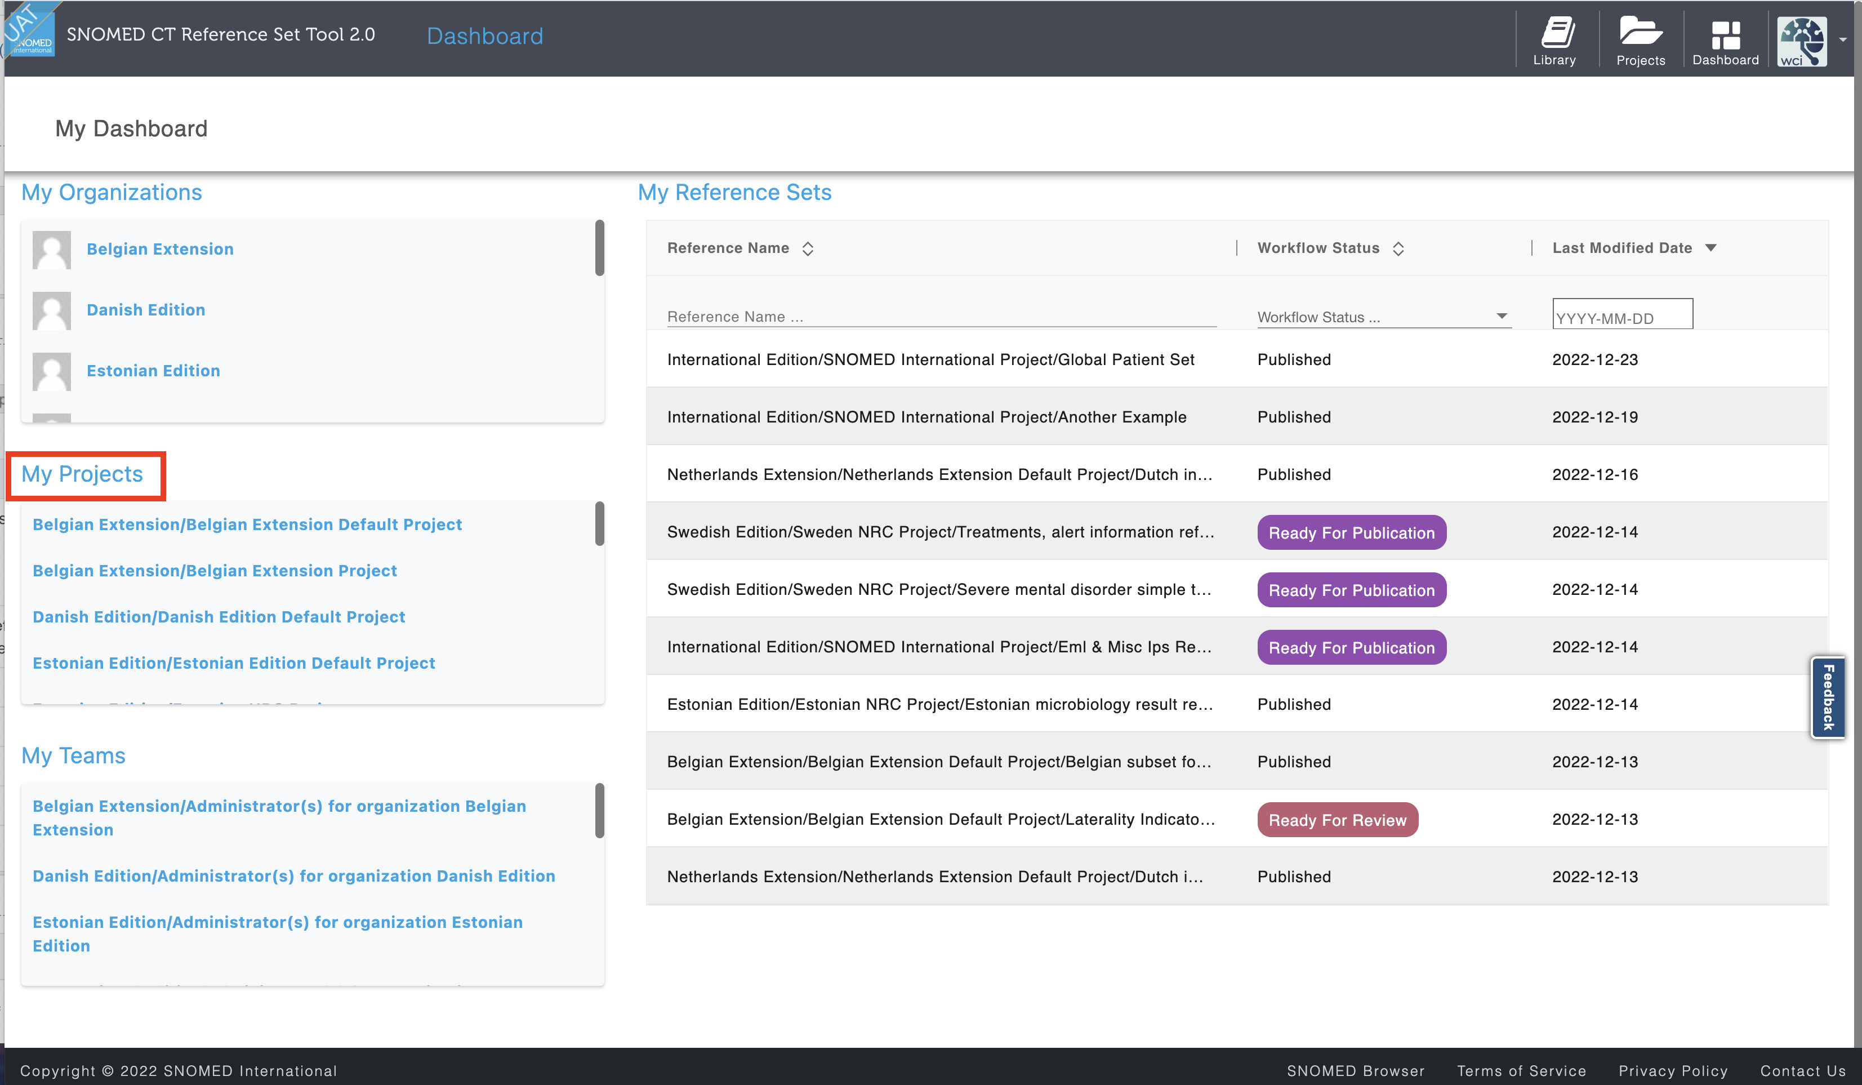This screenshot has width=1862, height=1085.
Task: Open Danish Edition Administrator(s) team
Action: tap(293, 876)
